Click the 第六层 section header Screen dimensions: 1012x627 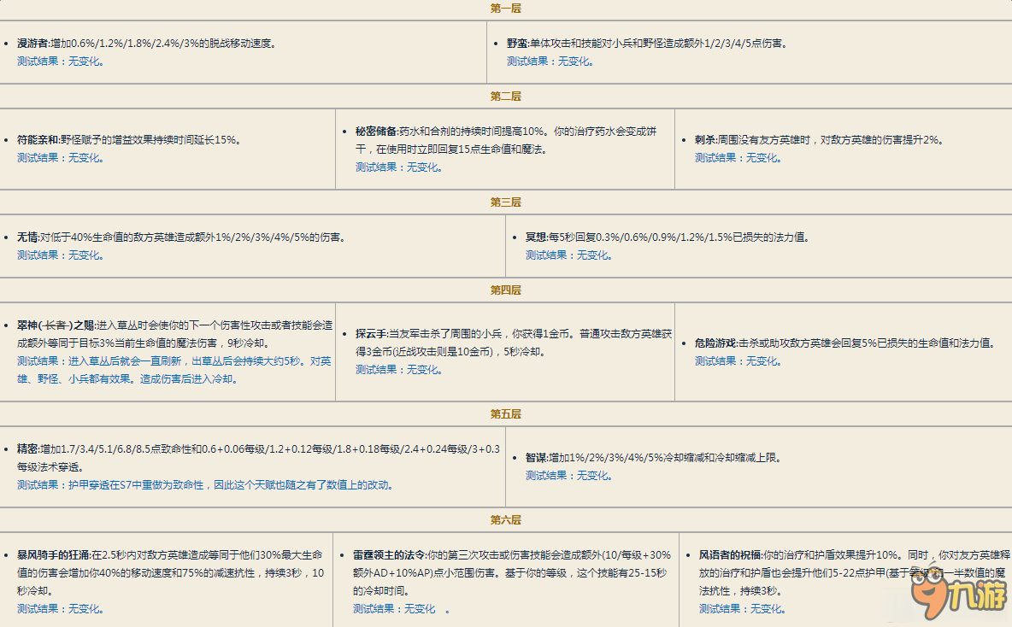[505, 519]
